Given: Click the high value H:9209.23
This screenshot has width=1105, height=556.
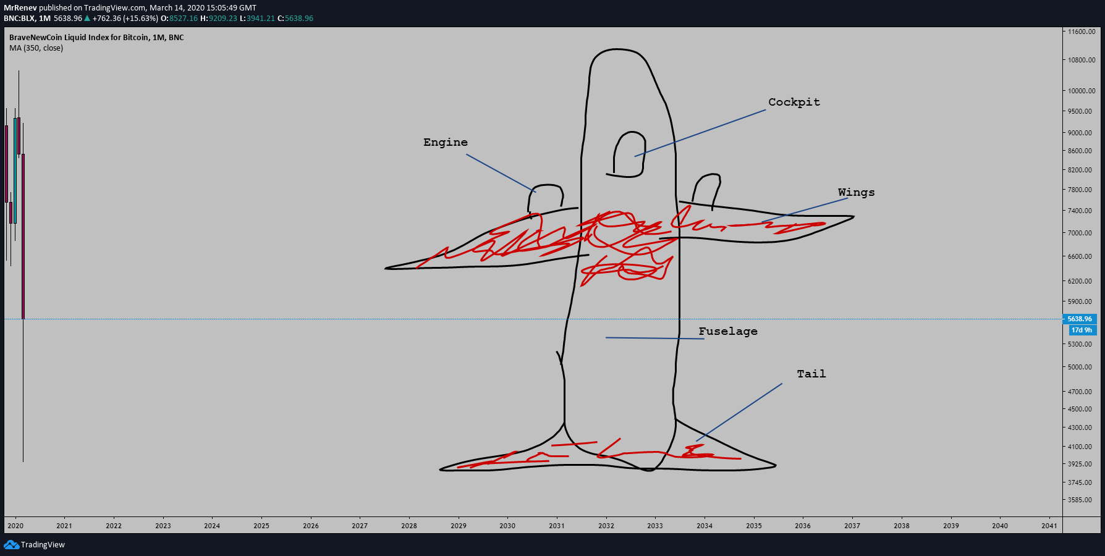Looking at the screenshot, I should pyautogui.click(x=219, y=19).
